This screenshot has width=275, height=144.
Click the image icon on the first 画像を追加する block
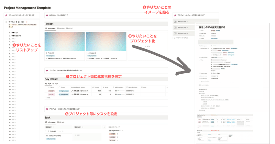tap(175, 22)
